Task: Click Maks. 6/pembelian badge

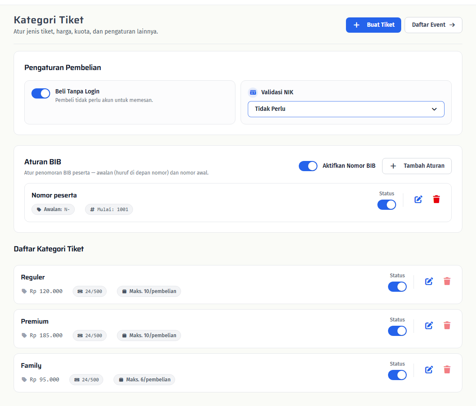Action: coord(144,380)
